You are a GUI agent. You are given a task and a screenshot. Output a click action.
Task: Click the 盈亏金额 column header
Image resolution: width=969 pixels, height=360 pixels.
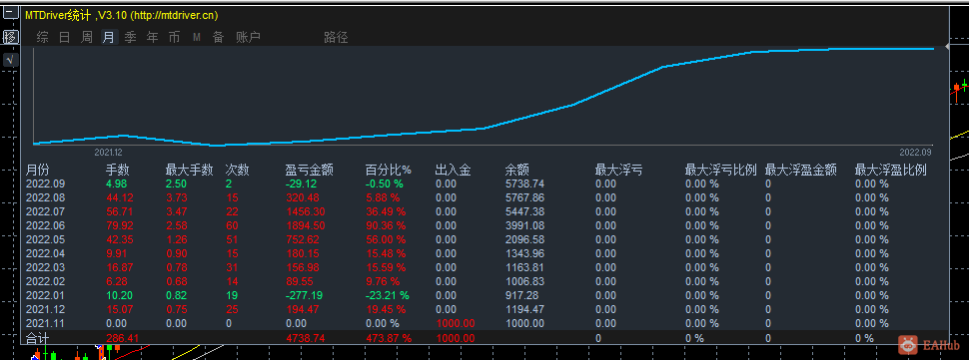tap(309, 171)
